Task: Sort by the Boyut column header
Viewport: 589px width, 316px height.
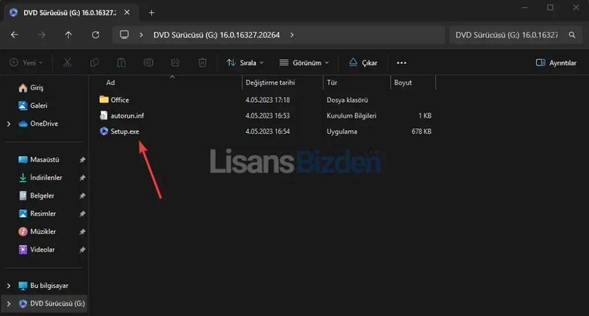Action: [x=403, y=83]
